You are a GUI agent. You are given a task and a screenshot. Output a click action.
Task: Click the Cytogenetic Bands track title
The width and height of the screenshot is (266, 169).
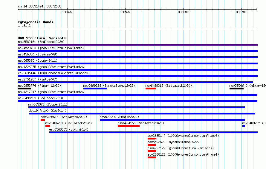click(36, 22)
